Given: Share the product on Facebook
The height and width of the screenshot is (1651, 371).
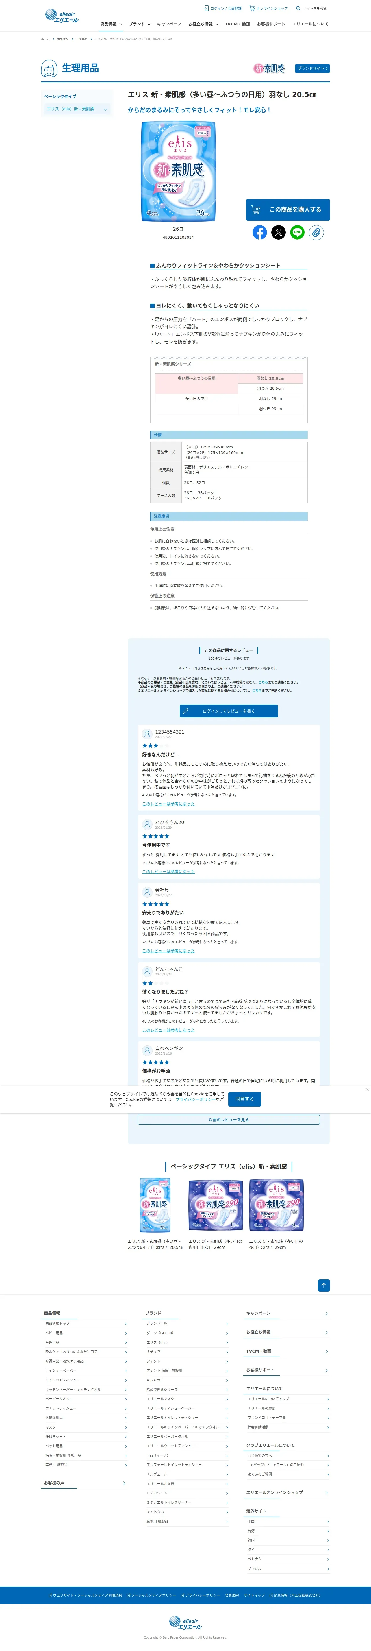Looking at the screenshot, I should pos(259,232).
